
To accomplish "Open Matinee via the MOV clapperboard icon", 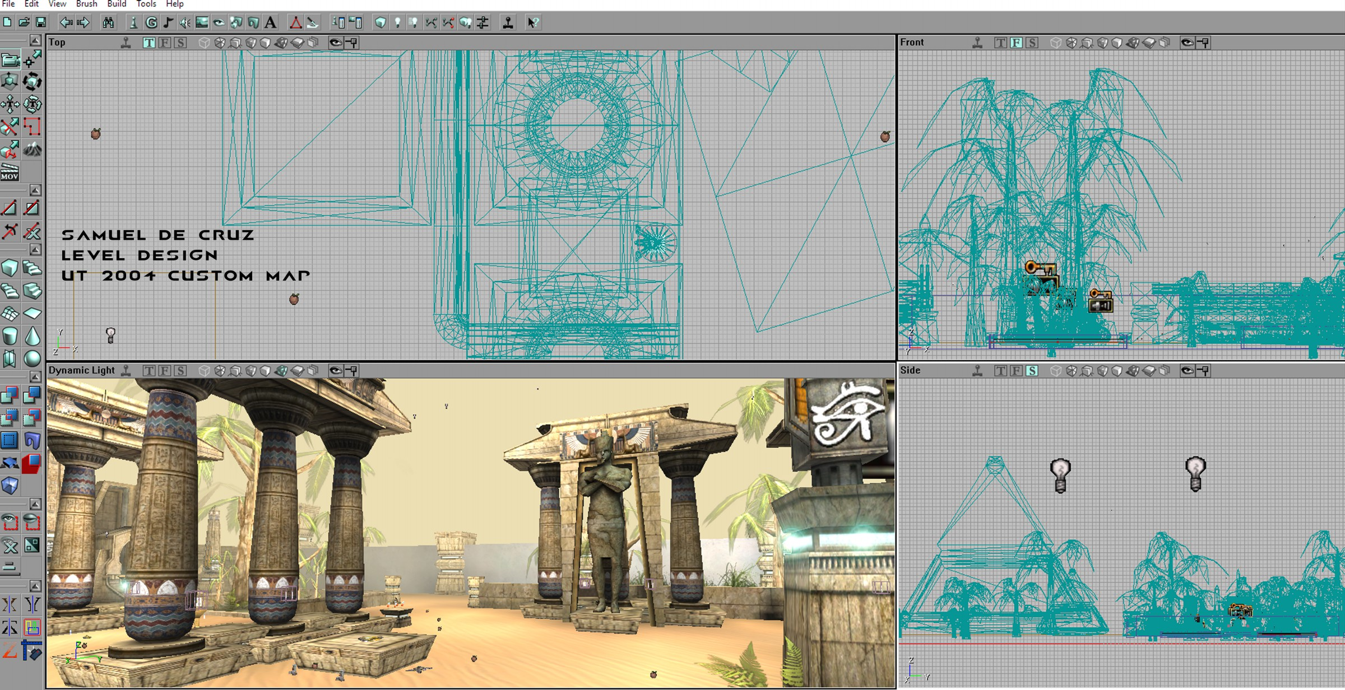I will click(x=9, y=172).
